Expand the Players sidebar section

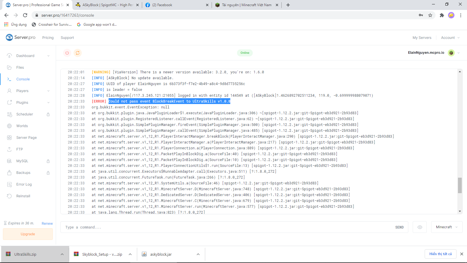(48, 91)
